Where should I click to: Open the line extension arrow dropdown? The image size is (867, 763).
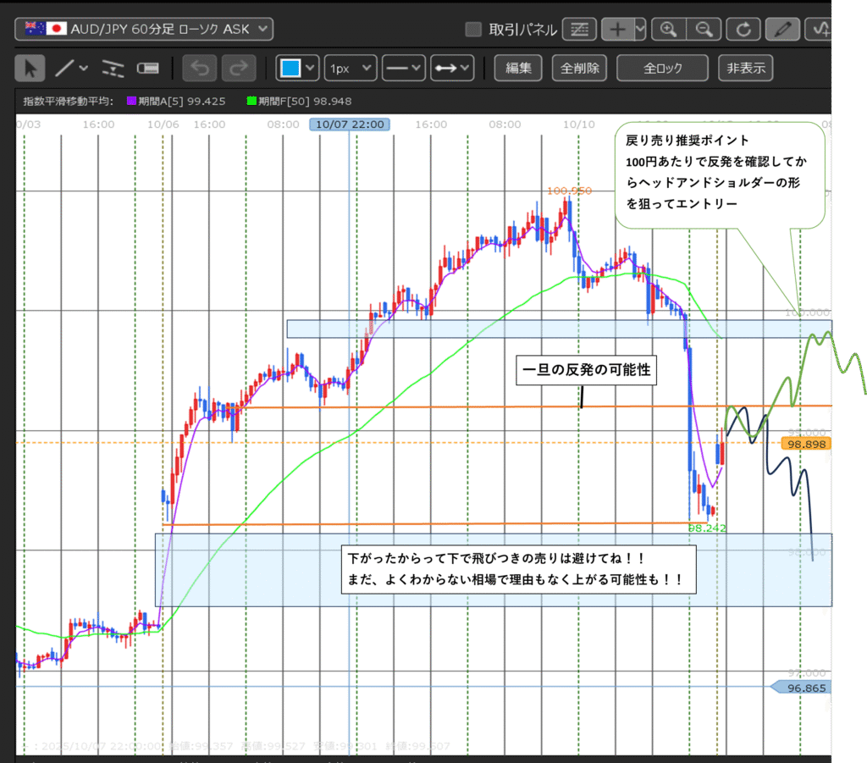pos(452,68)
